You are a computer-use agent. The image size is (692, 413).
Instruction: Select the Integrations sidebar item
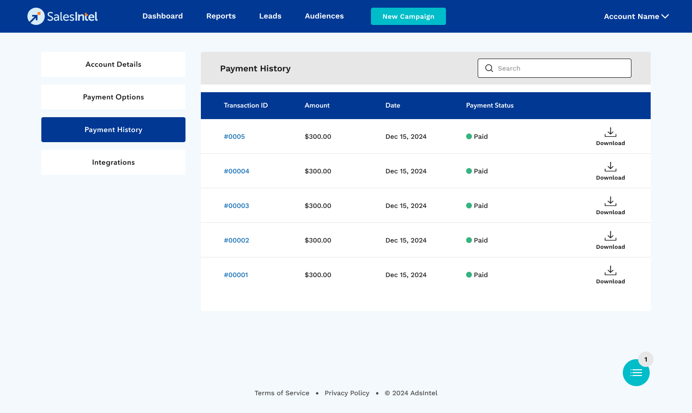pos(113,162)
